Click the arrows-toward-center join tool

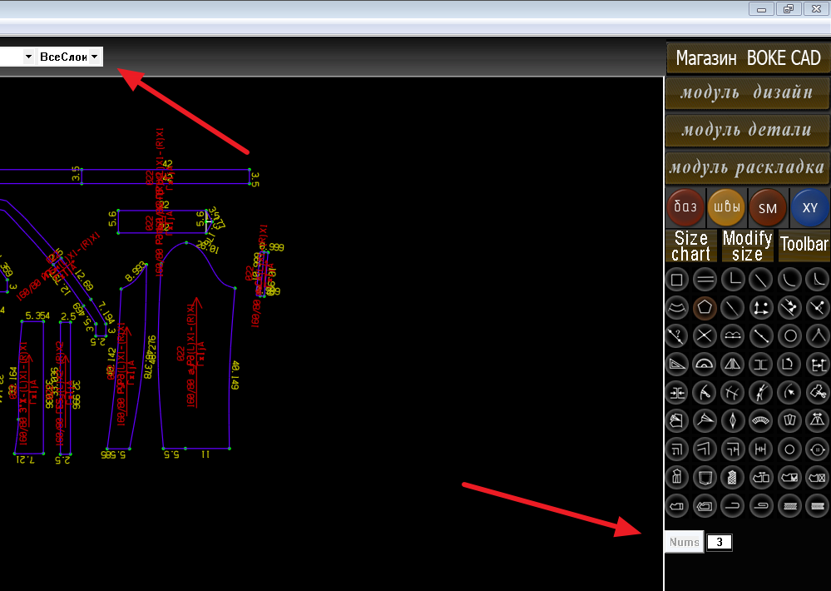point(677,393)
